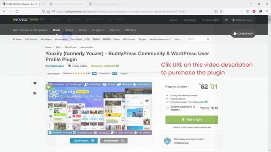Click the padlock site security icon
The image size is (271, 152).
49,11
